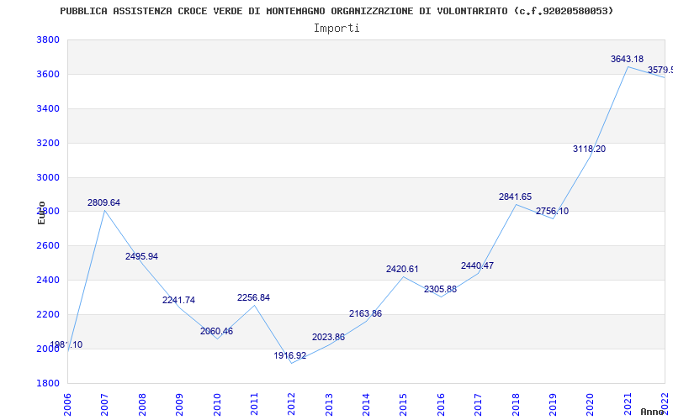Click the 3800 y-axis tick label
The width and height of the screenshot is (673, 420).
(x=48, y=39)
